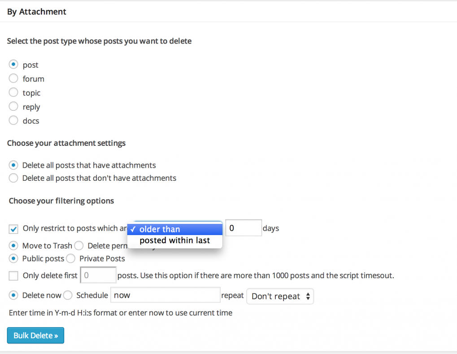Uncheck "Only restrict to posts" filter option
This screenshot has height=354, width=457.
click(13, 228)
